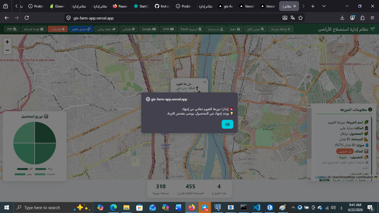The height and width of the screenshot is (213, 379).
Task: Click the حفظ (save) button
Action: (x=235, y=29)
